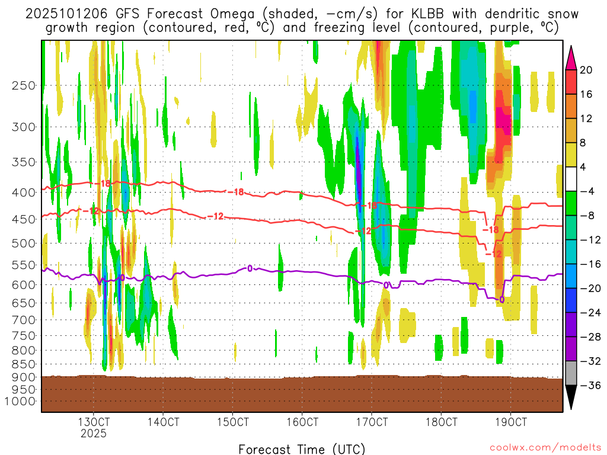Click the 13OCT time axis label
This screenshot has height=455, width=607.
(x=94, y=422)
